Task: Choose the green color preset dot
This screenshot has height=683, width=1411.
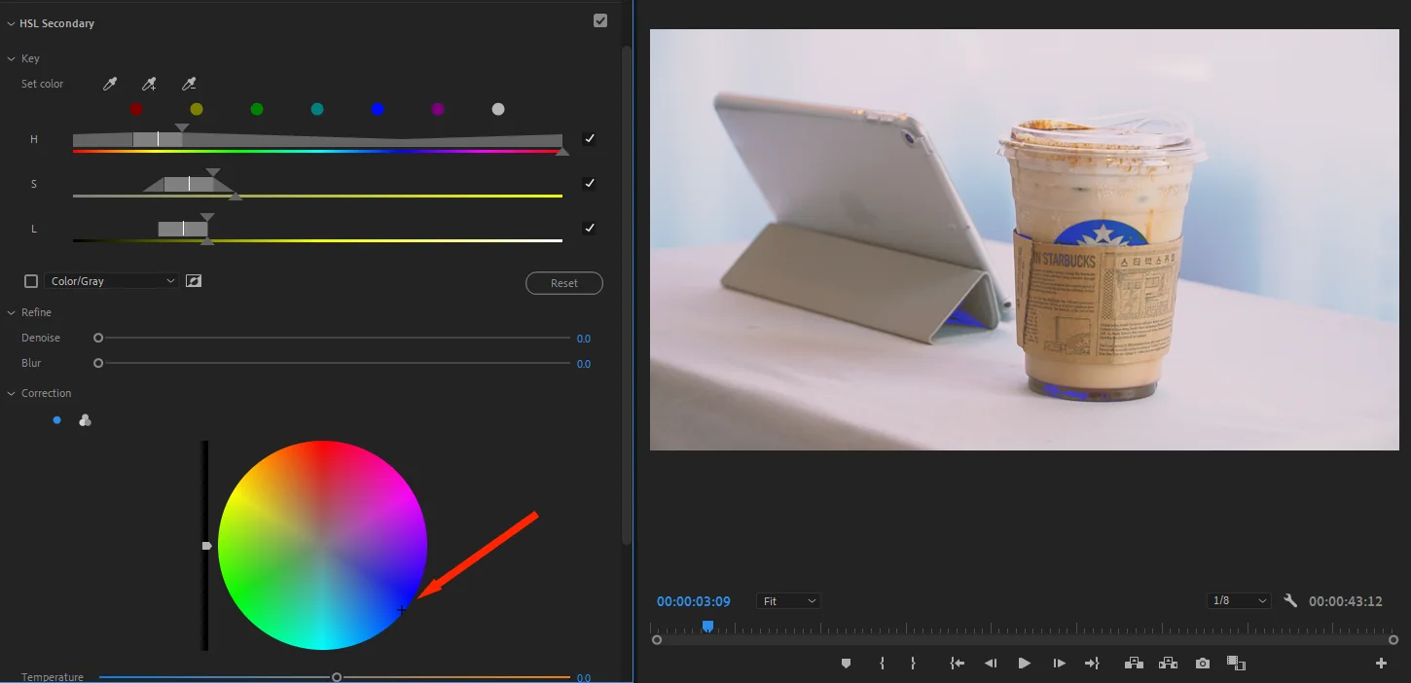Action: tap(257, 110)
